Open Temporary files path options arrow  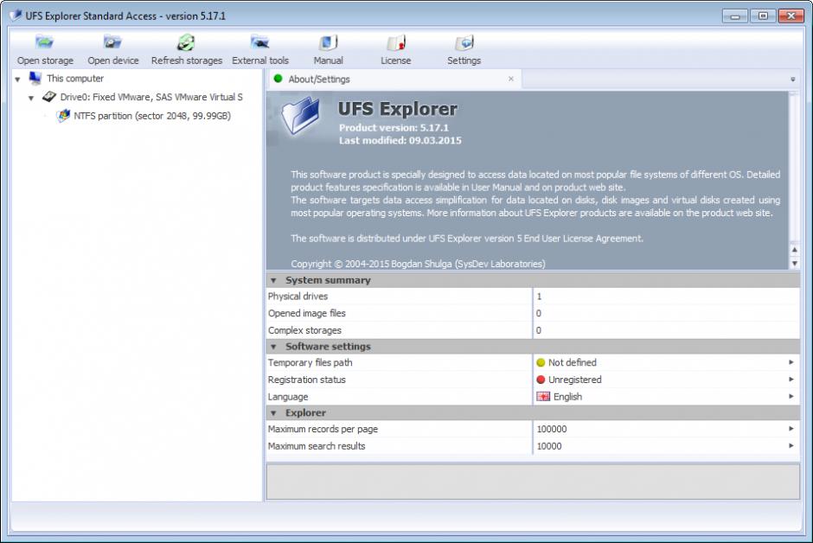coord(791,362)
